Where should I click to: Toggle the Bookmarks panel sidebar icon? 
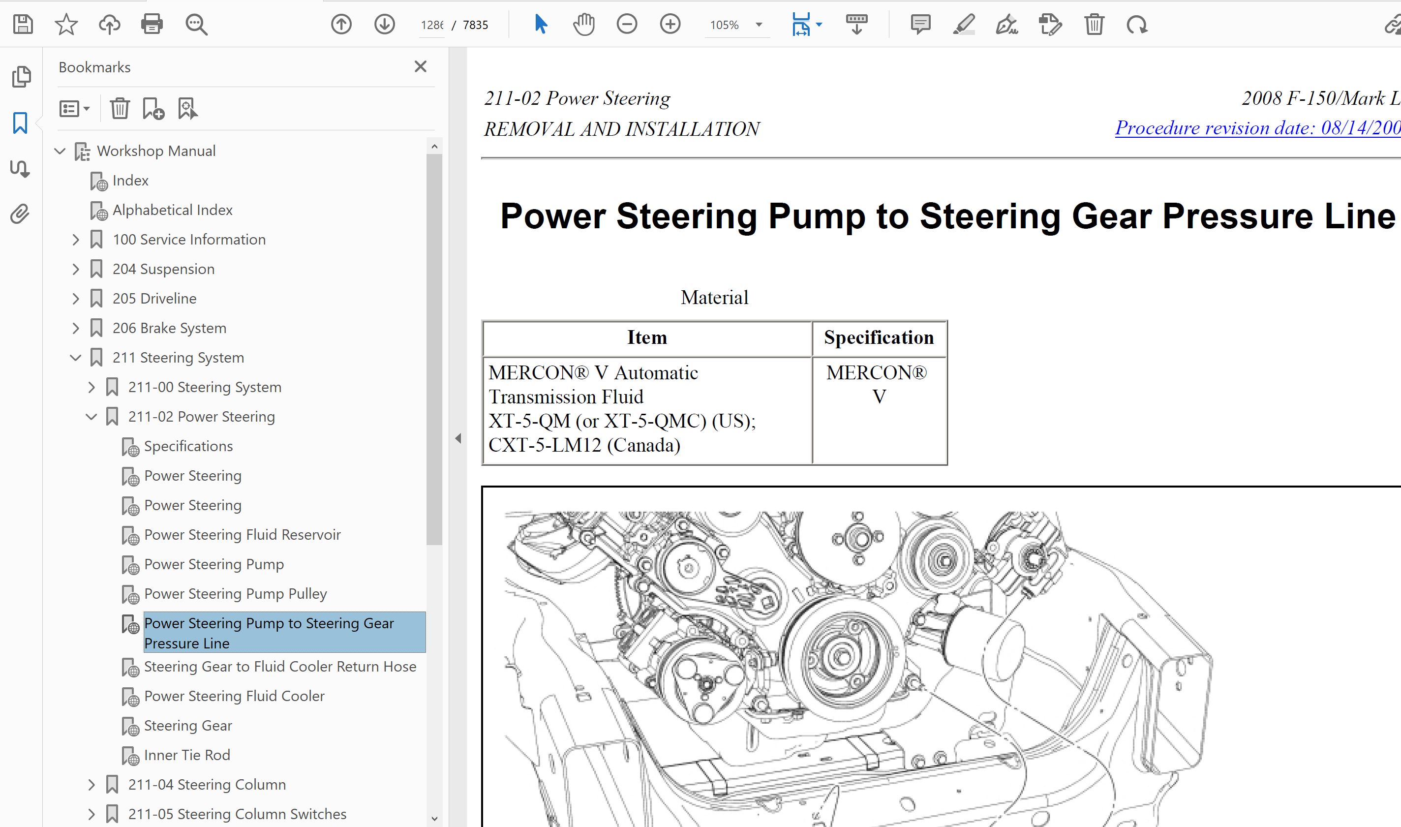point(21,123)
